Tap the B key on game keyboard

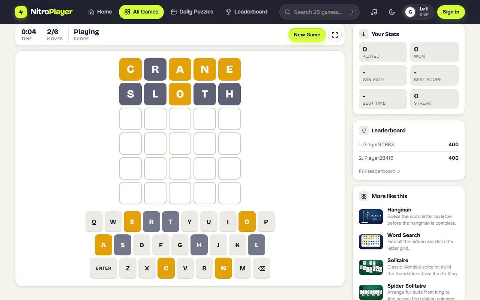(x=204, y=268)
